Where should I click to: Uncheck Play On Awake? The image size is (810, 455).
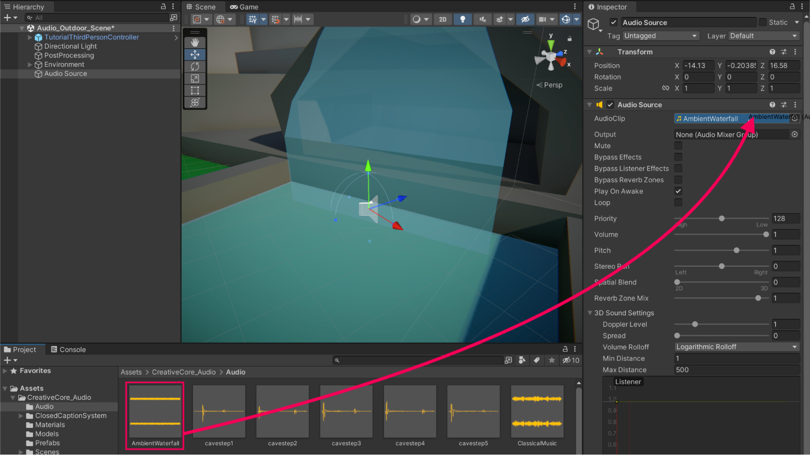678,191
